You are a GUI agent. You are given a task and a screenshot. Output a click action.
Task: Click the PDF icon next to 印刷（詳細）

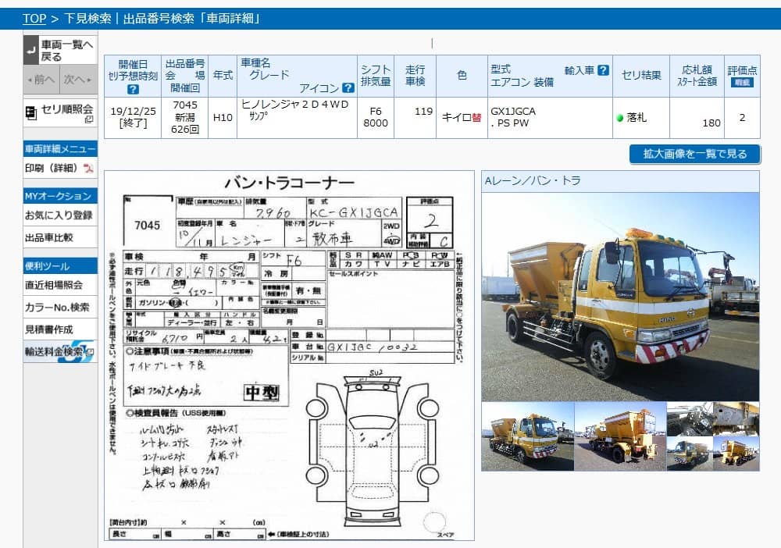pyautogui.click(x=88, y=169)
